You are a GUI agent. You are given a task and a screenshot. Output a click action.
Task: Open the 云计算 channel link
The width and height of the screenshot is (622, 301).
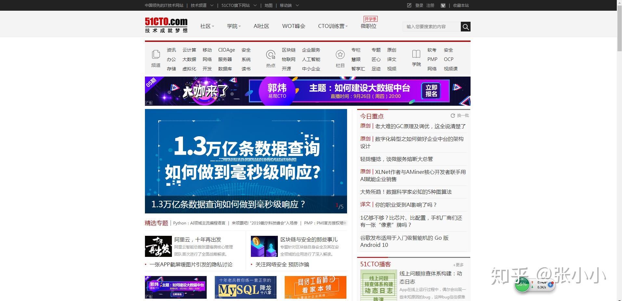pyautogui.click(x=189, y=50)
